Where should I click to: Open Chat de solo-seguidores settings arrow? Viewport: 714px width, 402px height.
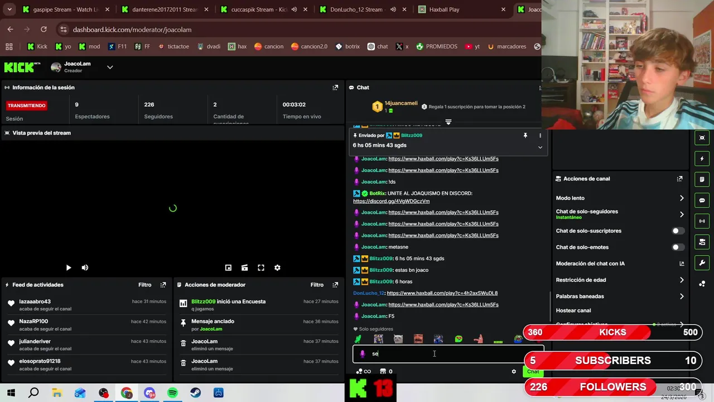pyautogui.click(x=682, y=214)
